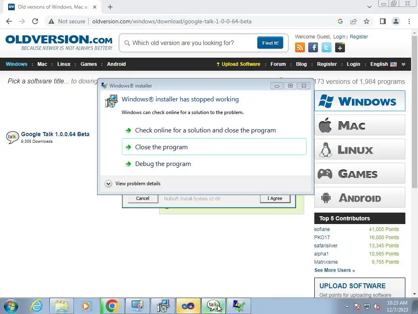Click the plus share icon

pyautogui.click(x=340, y=47)
